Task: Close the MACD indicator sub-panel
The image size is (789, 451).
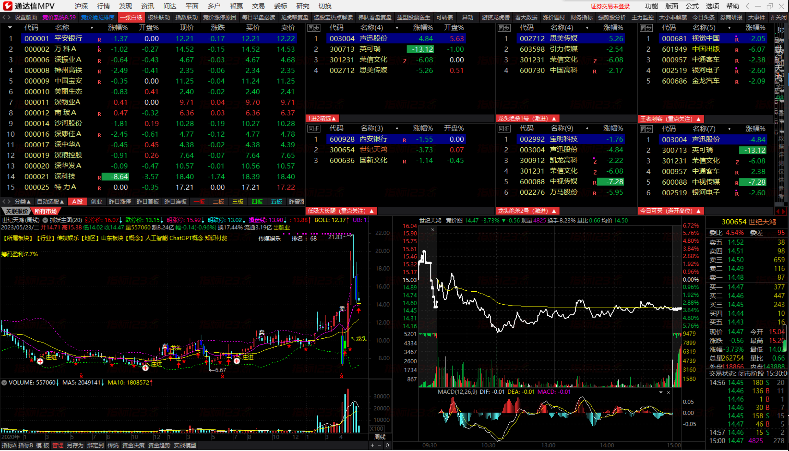Action: pyautogui.click(x=668, y=393)
